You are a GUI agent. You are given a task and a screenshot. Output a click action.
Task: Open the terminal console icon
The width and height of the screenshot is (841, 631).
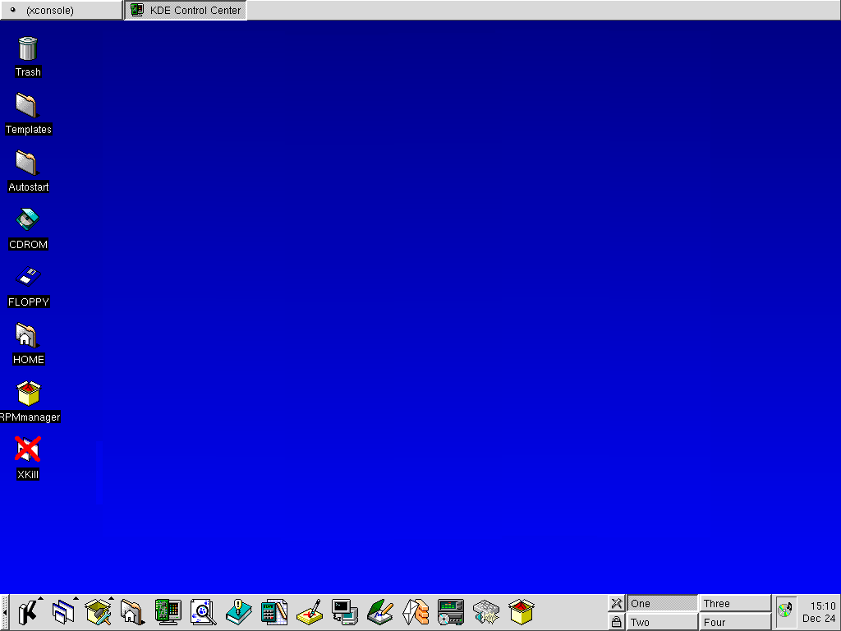click(x=344, y=611)
